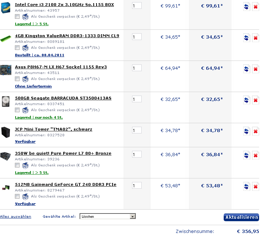Delete Seagate BARRACUDA hard drive
Screen dimensions: 262x234
tap(256, 100)
